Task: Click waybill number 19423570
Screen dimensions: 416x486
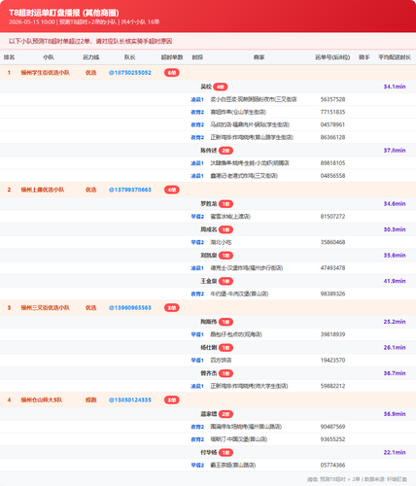Action: [332, 360]
